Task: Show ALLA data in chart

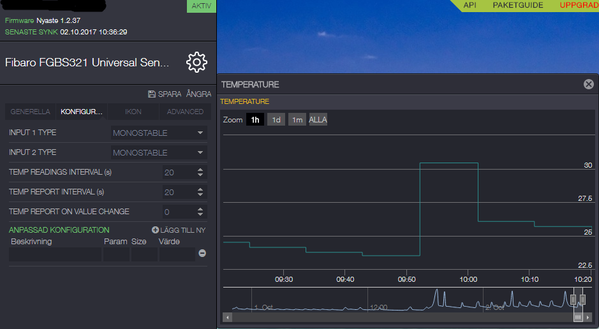Action: pyautogui.click(x=318, y=120)
